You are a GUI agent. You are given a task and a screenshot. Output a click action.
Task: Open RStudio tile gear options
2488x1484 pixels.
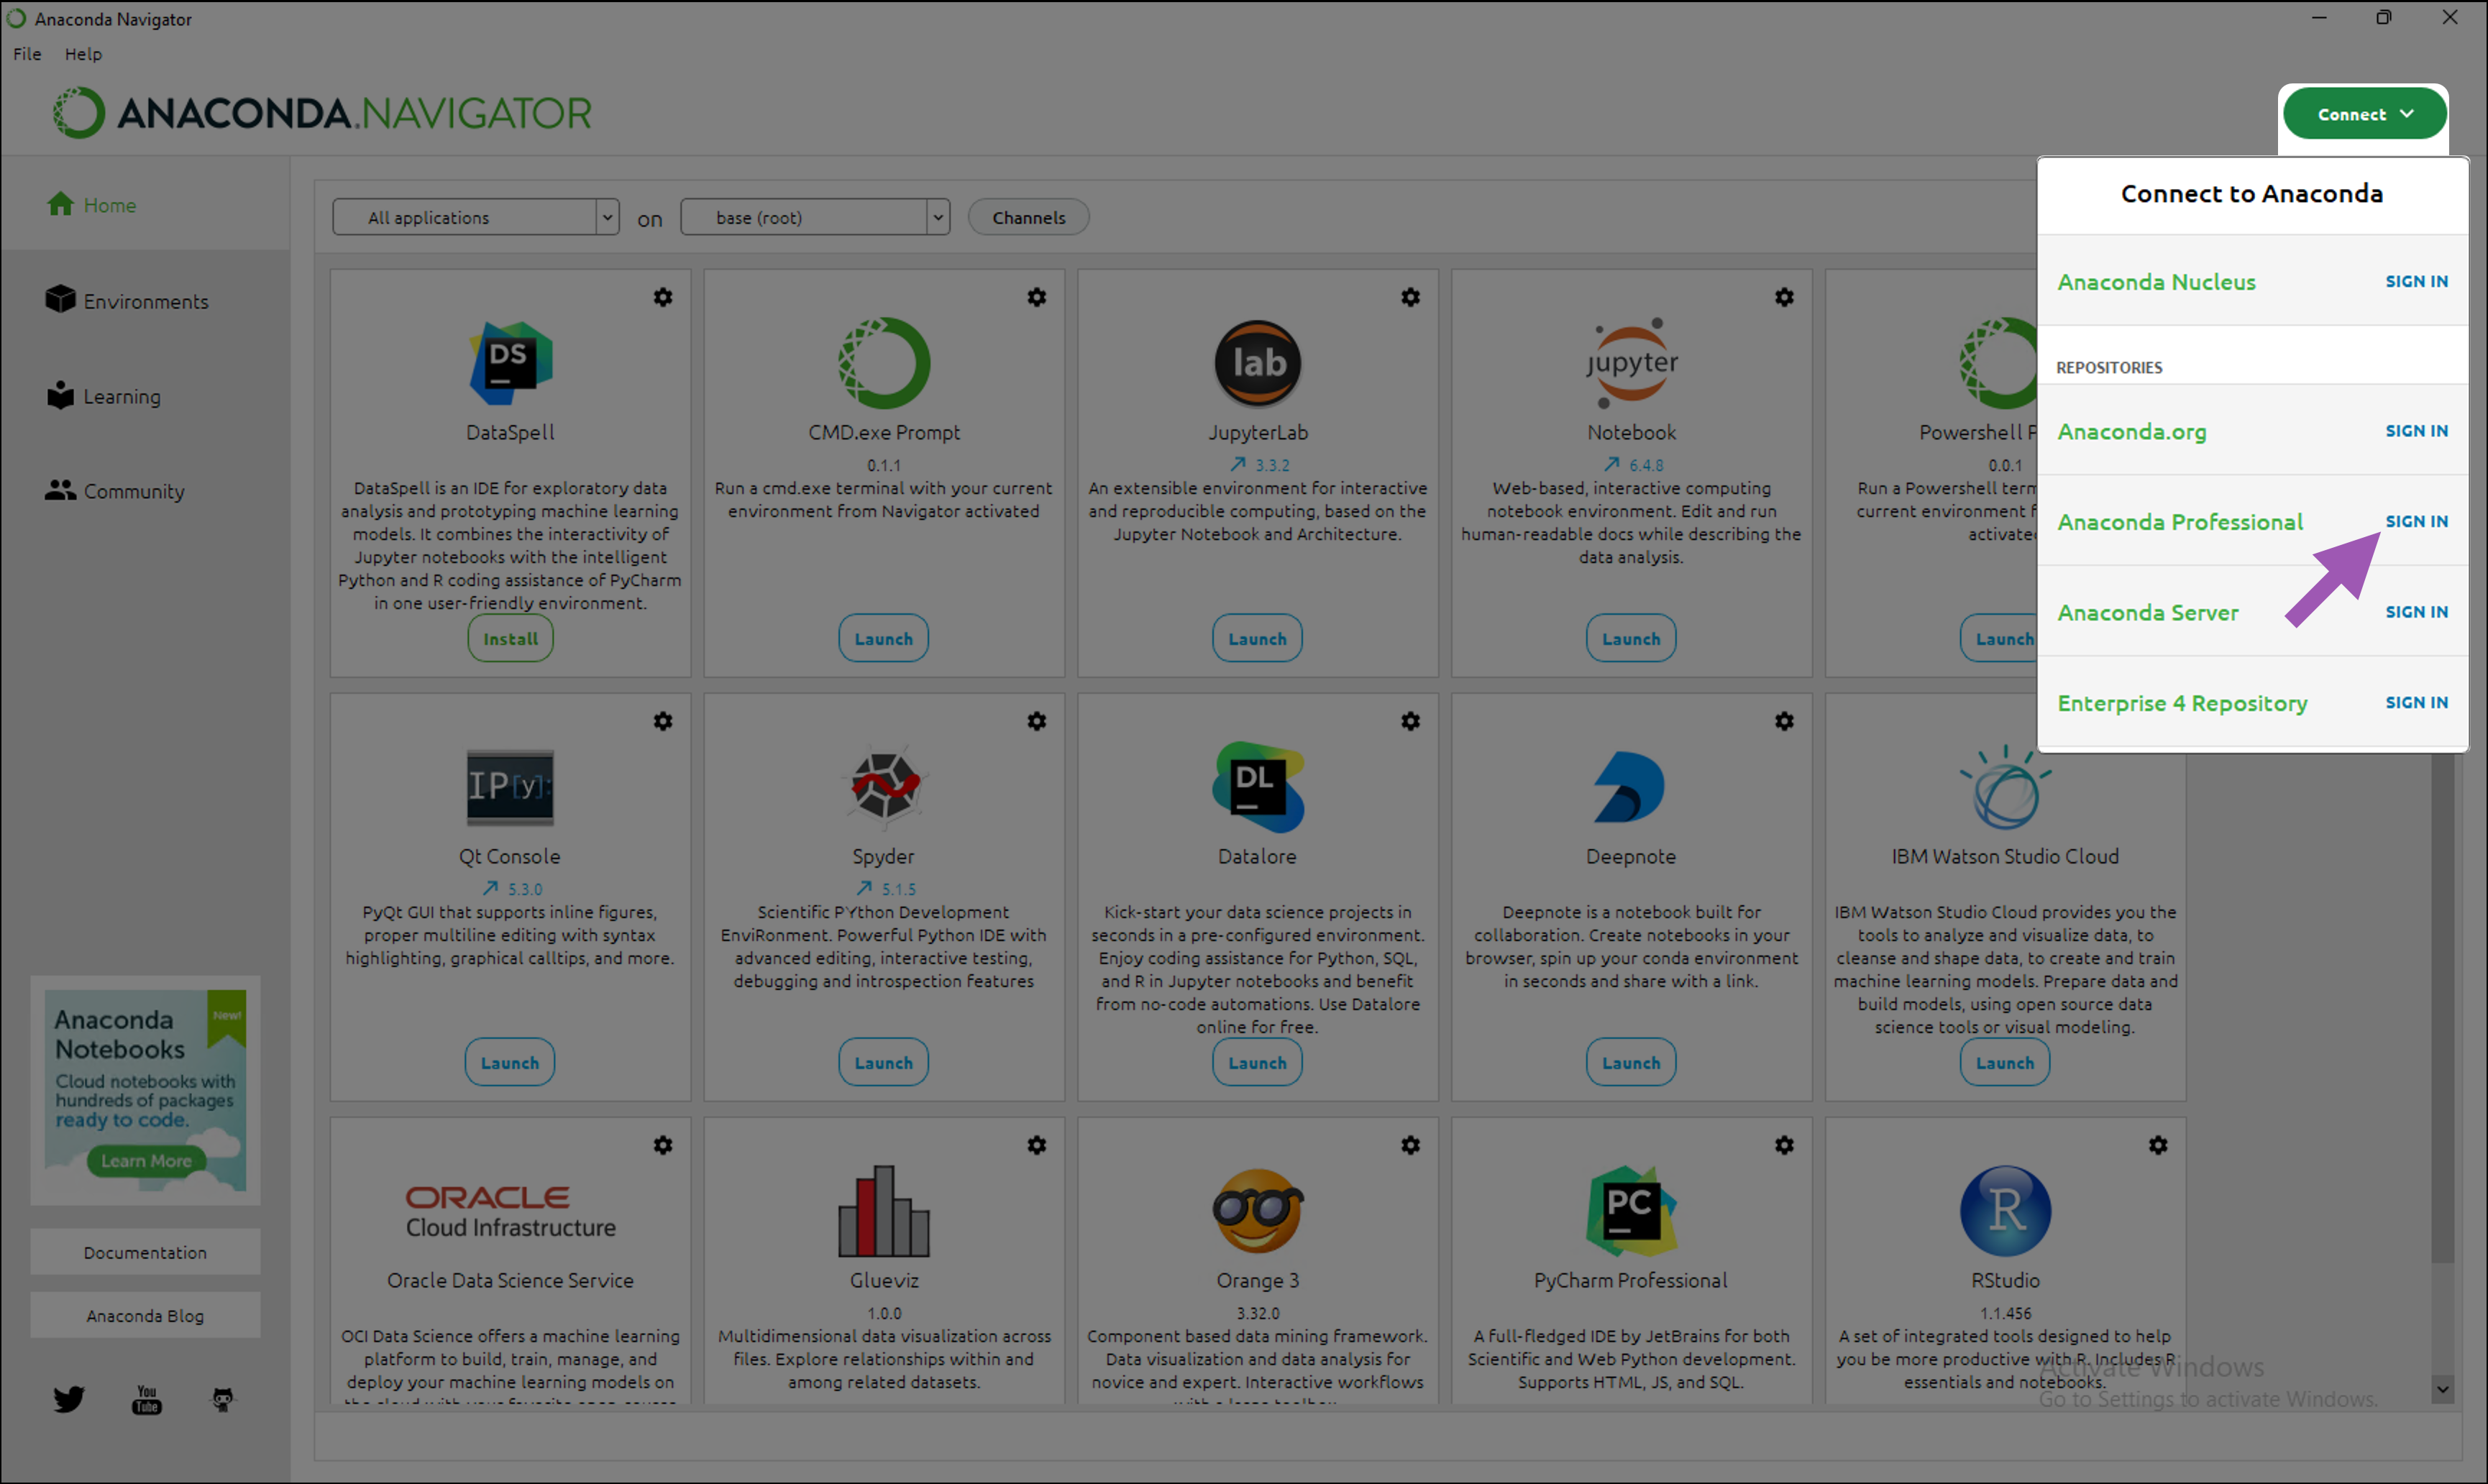(2158, 1145)
